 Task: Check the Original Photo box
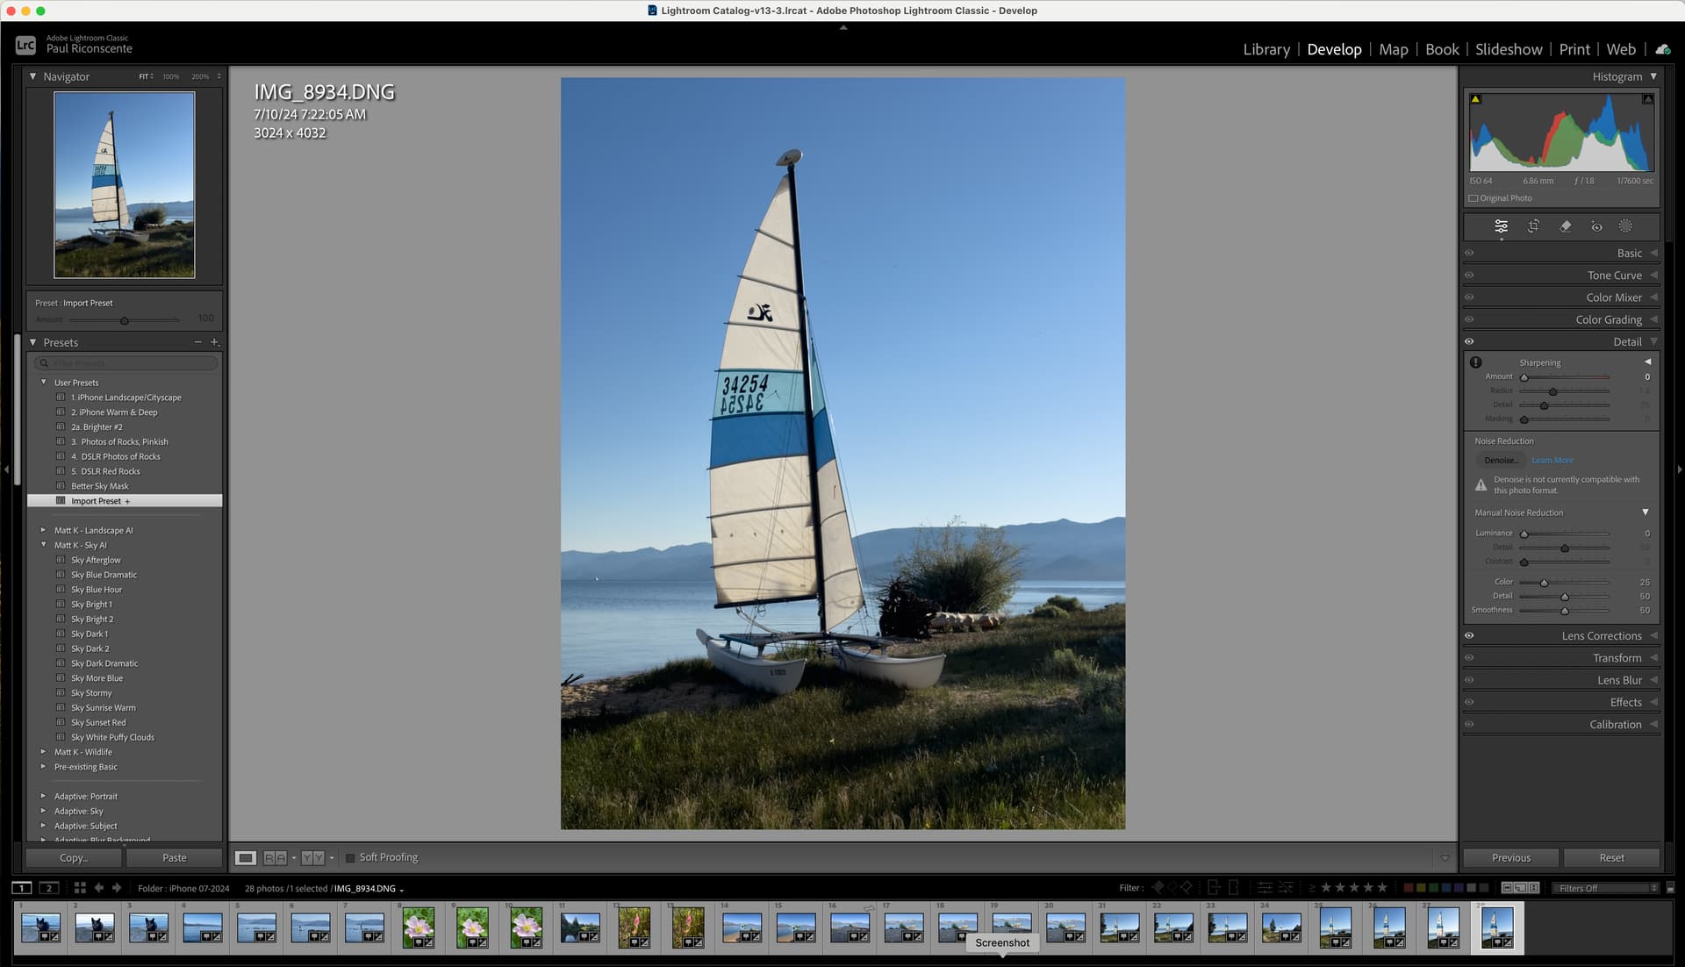tap(1473, 198)
